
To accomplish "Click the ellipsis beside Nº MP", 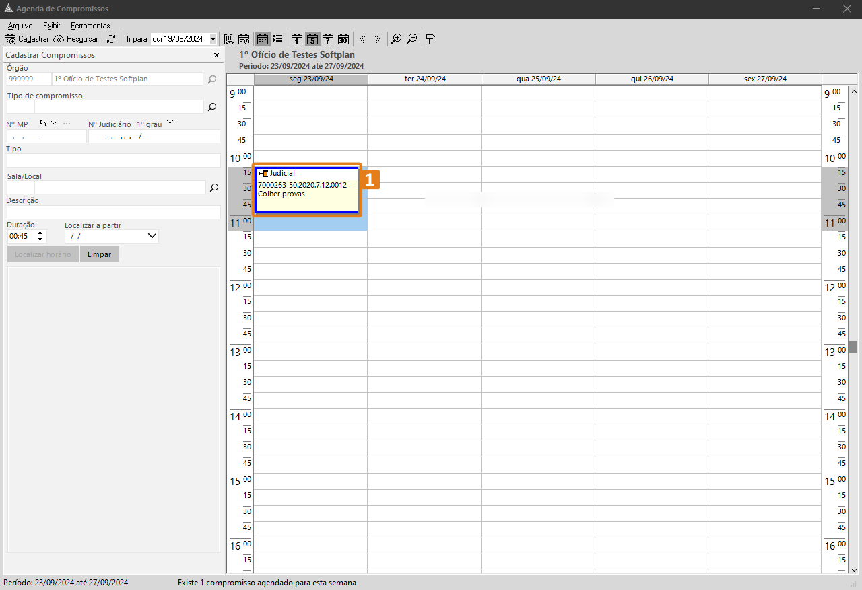I will 67,124.
